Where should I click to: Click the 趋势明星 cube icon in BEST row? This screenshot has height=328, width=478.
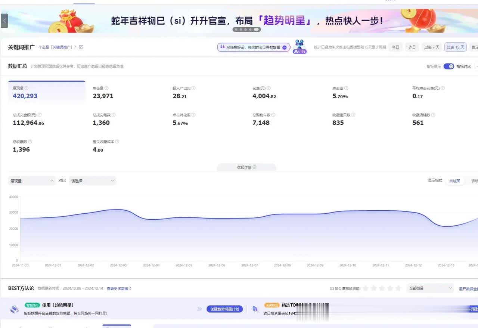[x=15, y=309]
